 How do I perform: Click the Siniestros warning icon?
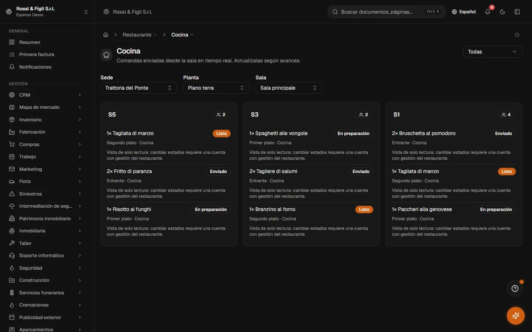coord(12,194)
